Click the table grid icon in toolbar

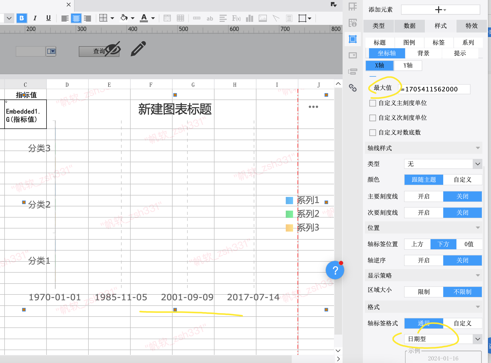[x=180, y=18]
